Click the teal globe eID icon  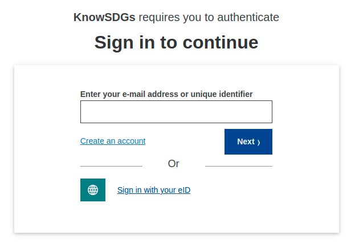(x=93, y=190)
